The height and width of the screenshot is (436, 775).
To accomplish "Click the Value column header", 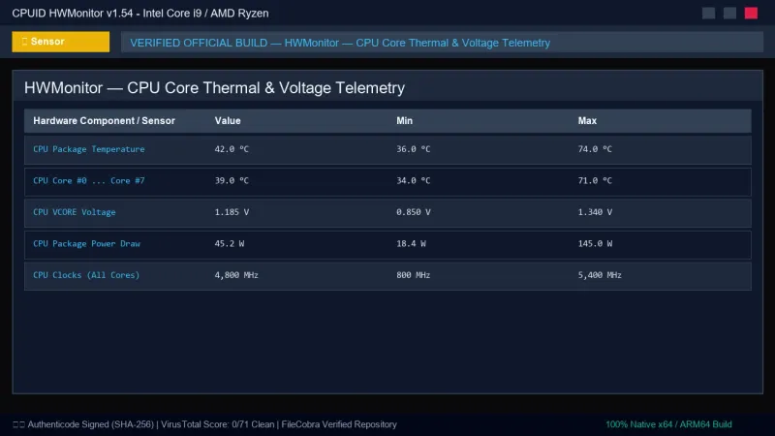I will [228, 120].
